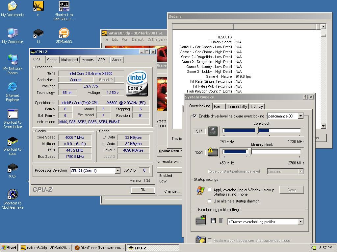Switch to RivaTuner taskbar button
Screen dimensions: 337x252
(100, 248)
